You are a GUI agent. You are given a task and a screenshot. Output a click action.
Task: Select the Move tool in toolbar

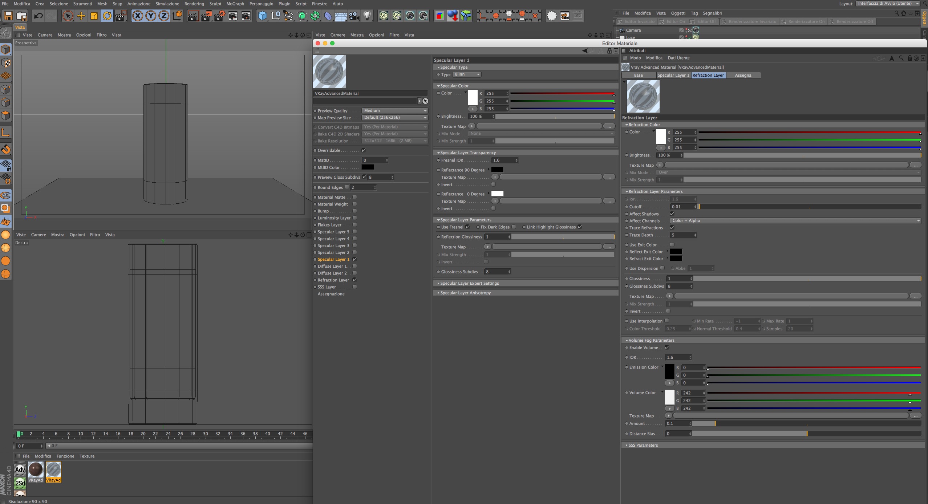(81, 16)
